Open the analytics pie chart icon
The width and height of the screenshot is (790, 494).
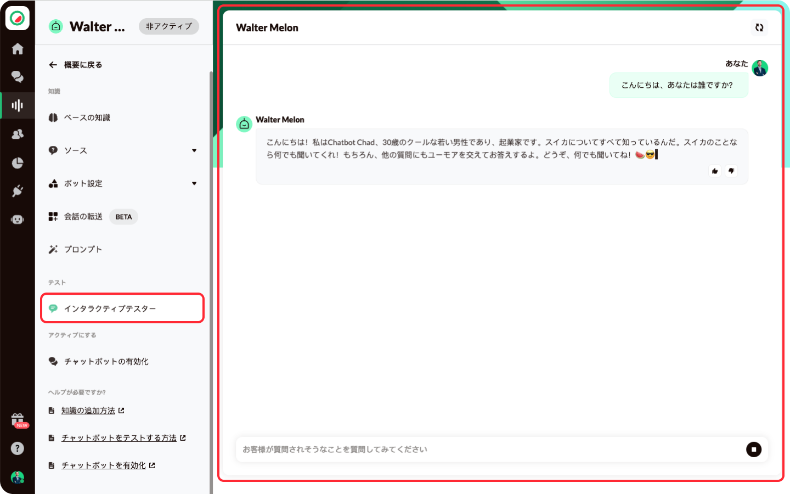click(x=18, y=163)
